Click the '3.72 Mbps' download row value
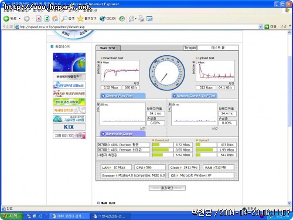The height and width of the screenshot is (220, 293). point(183,145)
